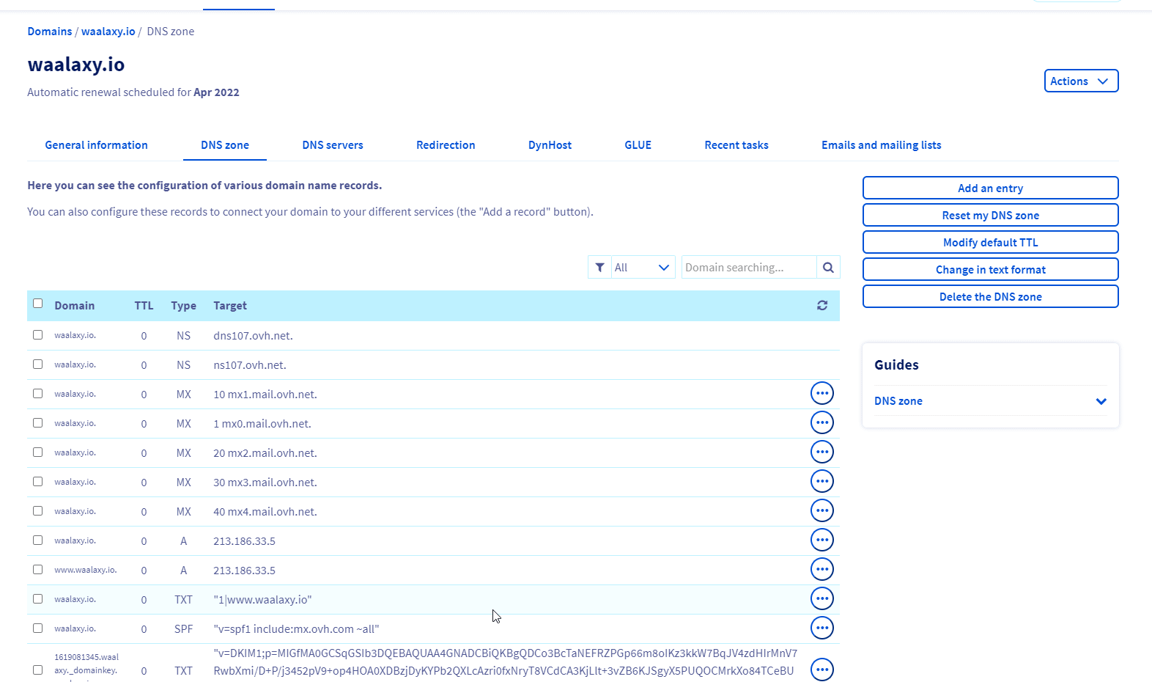The width and height of the screenshot is (1152, 682).
Task: Click Change in text format button
Action: pyautogui.click(x=990, y=269)
